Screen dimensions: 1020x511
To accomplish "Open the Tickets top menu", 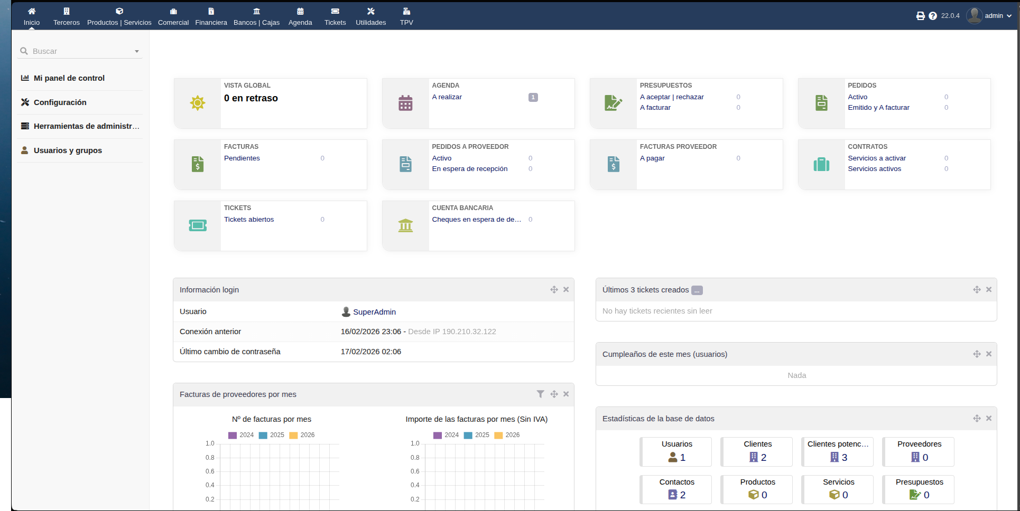I will (x=335, y=16).
